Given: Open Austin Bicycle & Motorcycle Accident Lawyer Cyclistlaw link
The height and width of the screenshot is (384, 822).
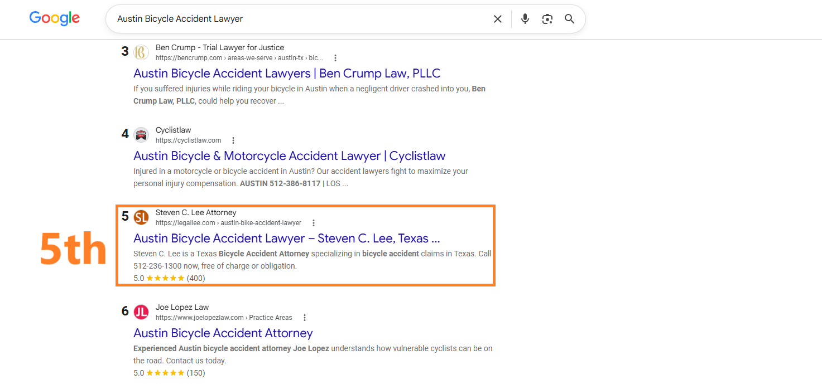Looking at the screenshot, I should [x=289, y=156].
